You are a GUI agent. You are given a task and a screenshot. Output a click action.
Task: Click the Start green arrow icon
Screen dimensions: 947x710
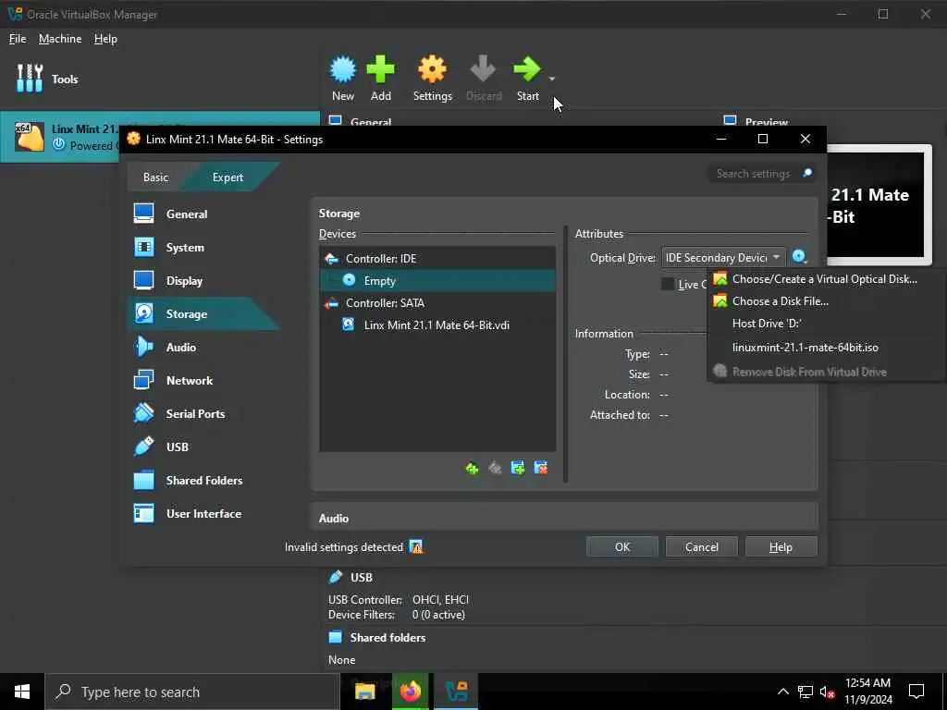click(526, 69)
